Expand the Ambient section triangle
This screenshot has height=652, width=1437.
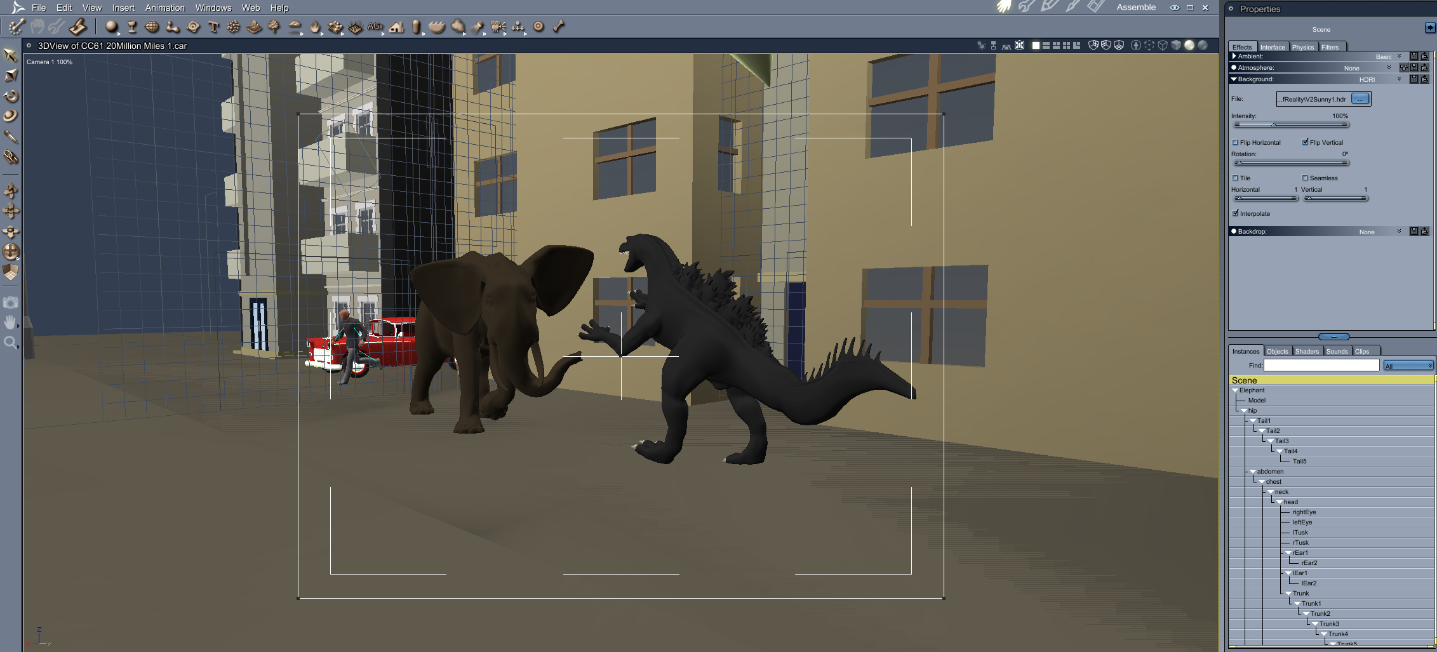1234,57
